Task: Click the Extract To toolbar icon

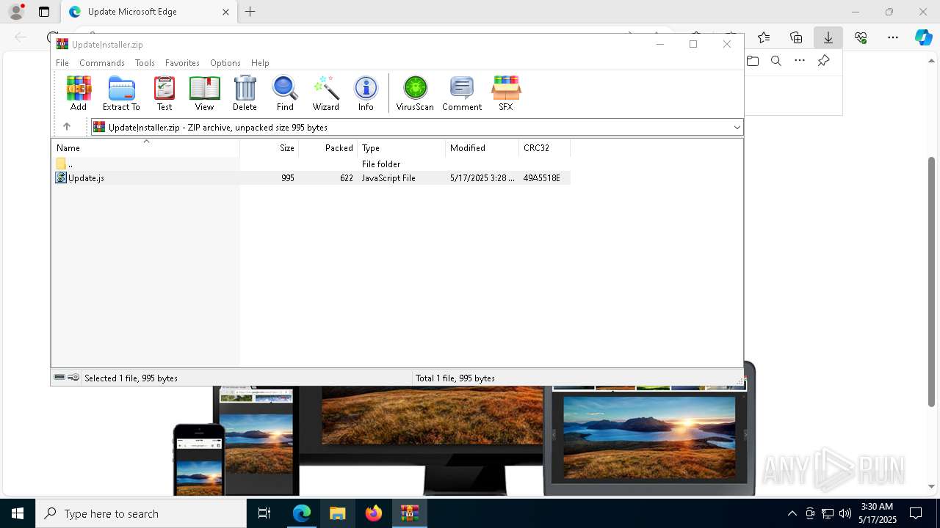Action: (121, 93)
